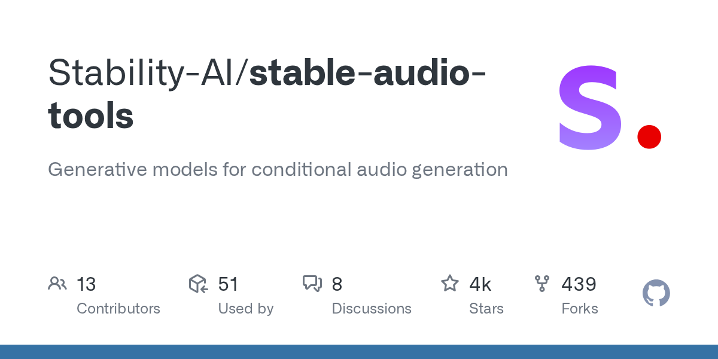This screenshot has width=718, height=359.
Task: Click the purple Stability S logo
Action: 590,108
